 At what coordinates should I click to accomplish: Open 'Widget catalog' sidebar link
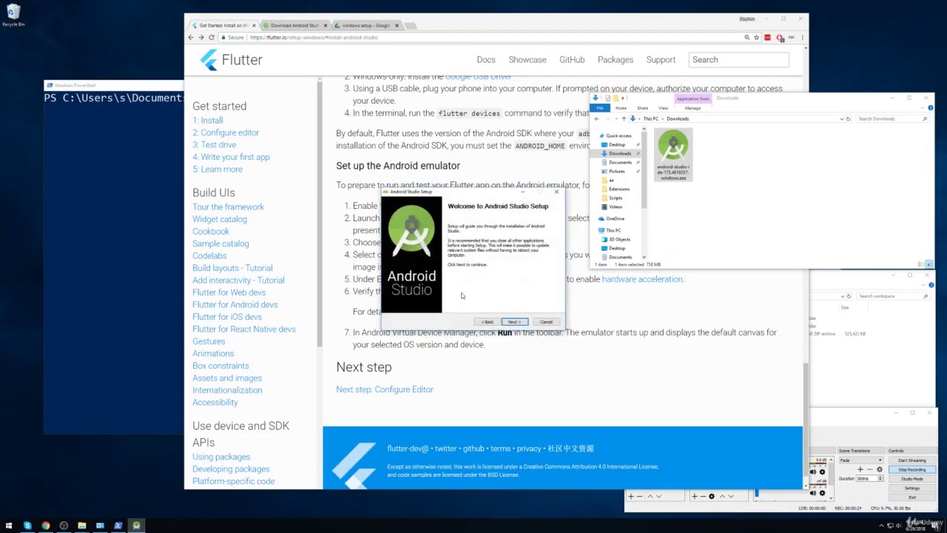(x=220, y=219)
